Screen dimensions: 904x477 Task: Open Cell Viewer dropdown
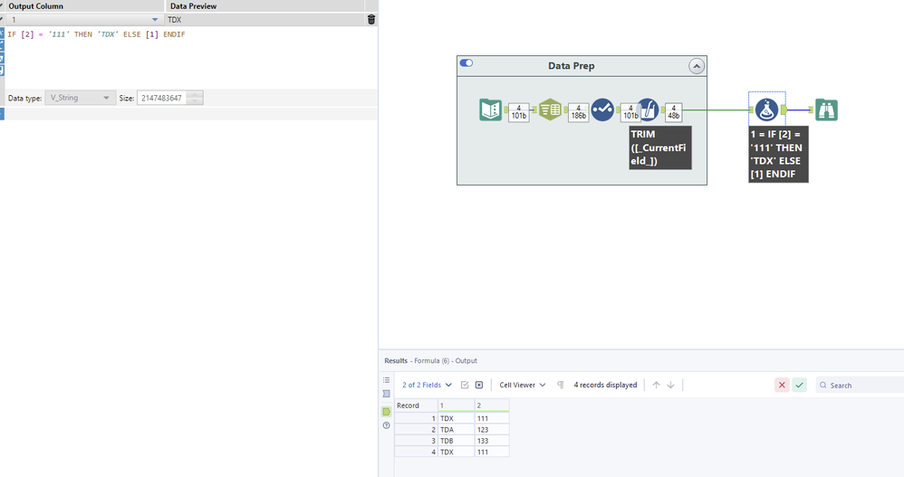523,385
